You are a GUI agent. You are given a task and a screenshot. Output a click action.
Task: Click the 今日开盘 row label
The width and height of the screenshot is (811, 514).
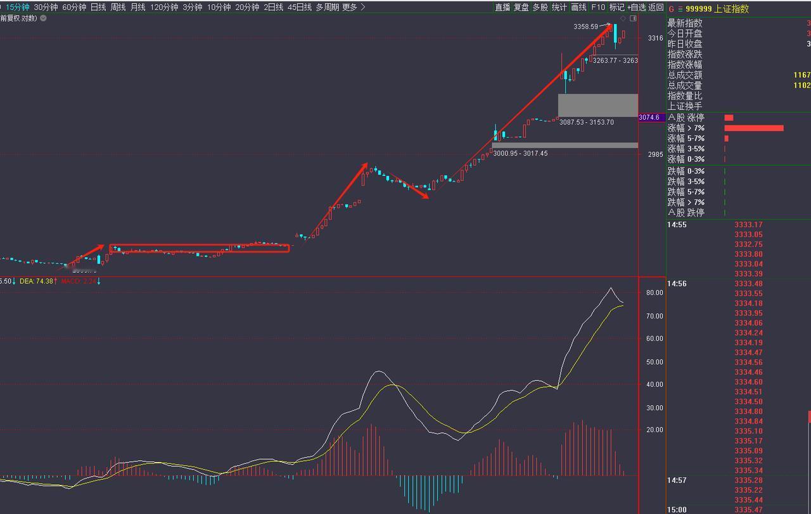[x=685, y=34]
